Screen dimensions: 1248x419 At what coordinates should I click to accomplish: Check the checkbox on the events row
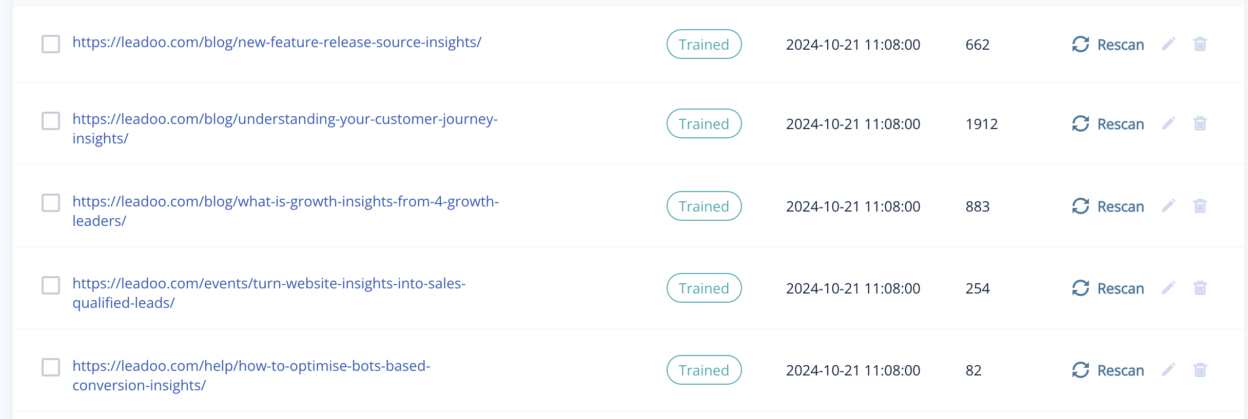pyautogui.click(x=50, y=285)
